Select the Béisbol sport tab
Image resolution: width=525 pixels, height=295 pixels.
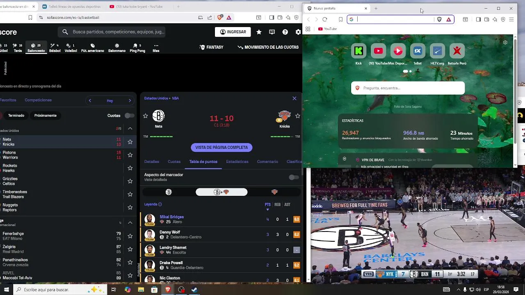[55, 48]
